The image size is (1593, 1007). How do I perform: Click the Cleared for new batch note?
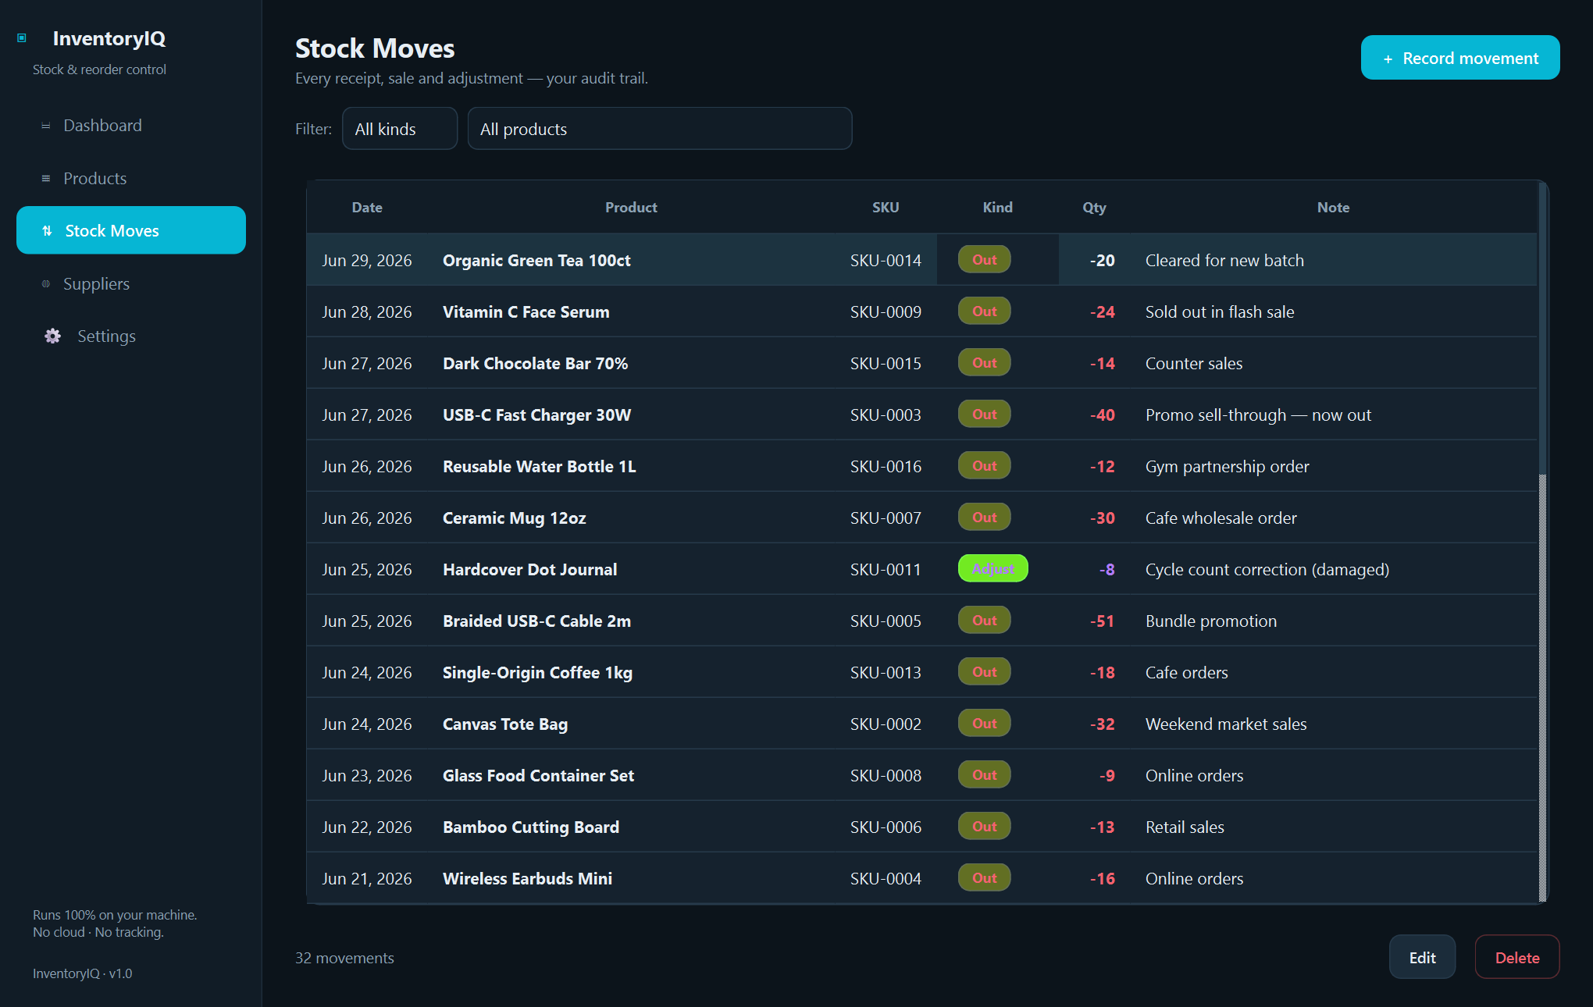pyautogui.click(x=1224, y=261)
